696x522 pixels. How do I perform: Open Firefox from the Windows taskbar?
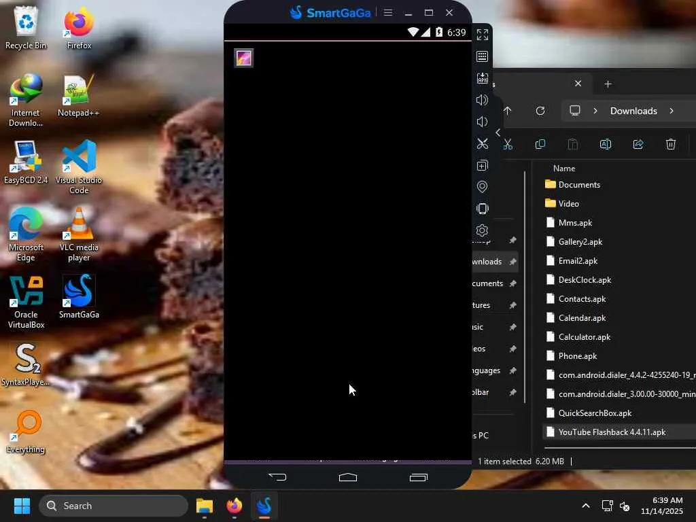click(x=234, y=506)
